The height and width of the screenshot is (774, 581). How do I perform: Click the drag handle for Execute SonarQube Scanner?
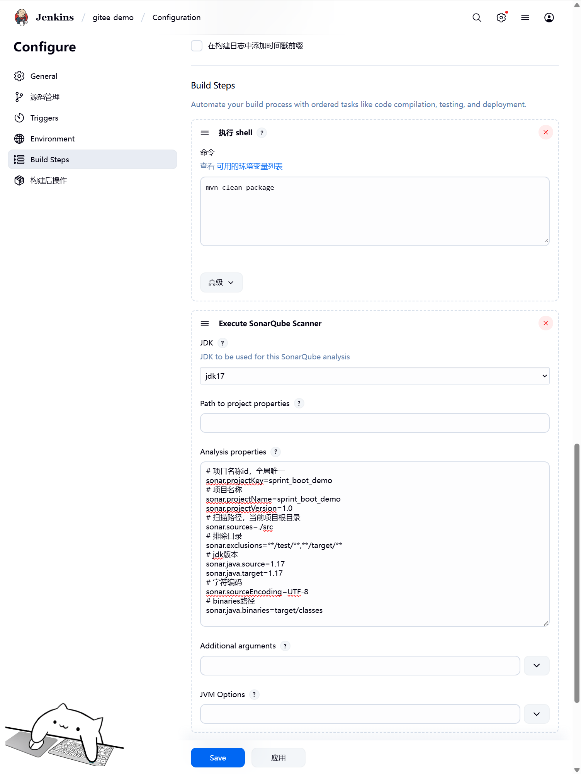pyautogui.click(x=205, y=323)
